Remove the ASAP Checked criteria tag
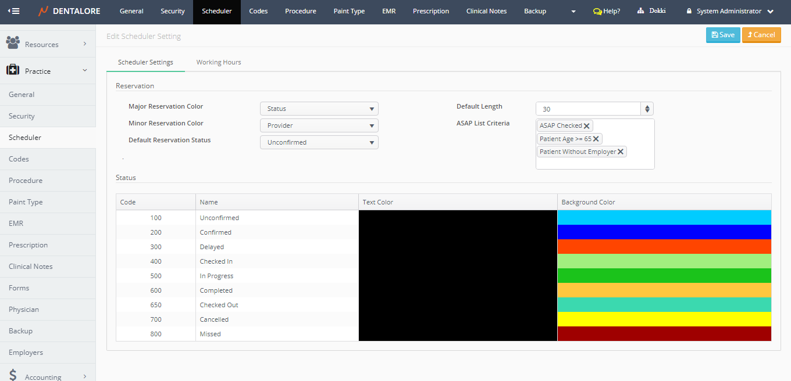This screenshot has width=791, height=381. click(x=587, y=126)
